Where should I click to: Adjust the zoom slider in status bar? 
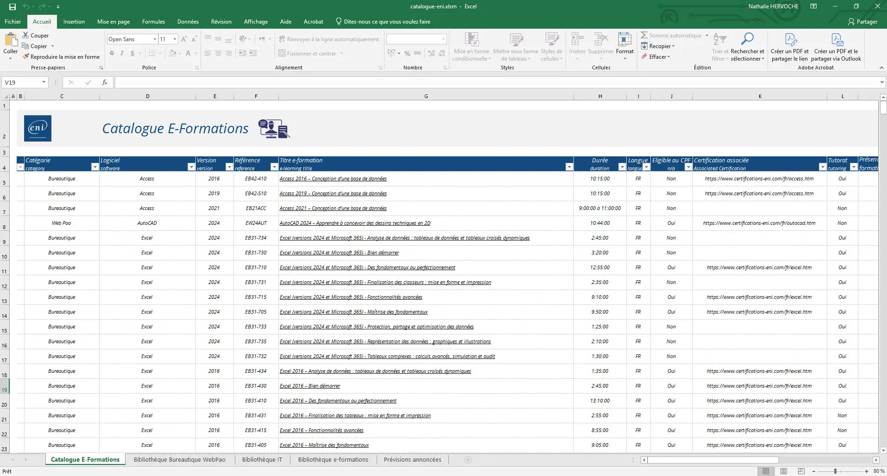click(x=835, y=471)
